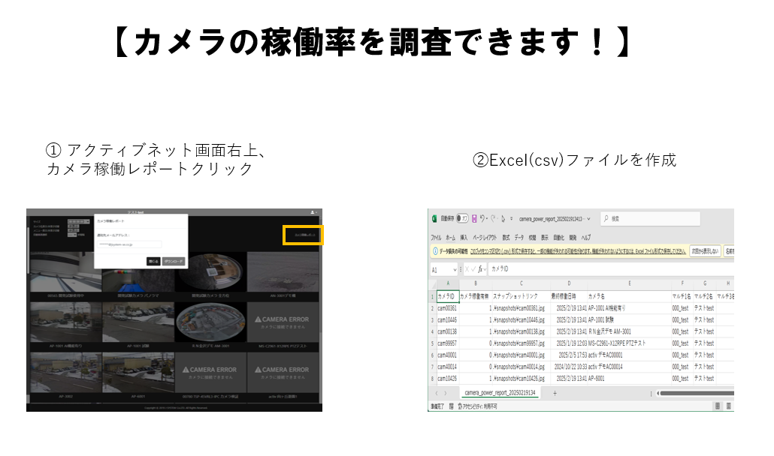This screenshot has height=456, width=774.
Task: Click the notification email address field
Action: tap(129, 244)
